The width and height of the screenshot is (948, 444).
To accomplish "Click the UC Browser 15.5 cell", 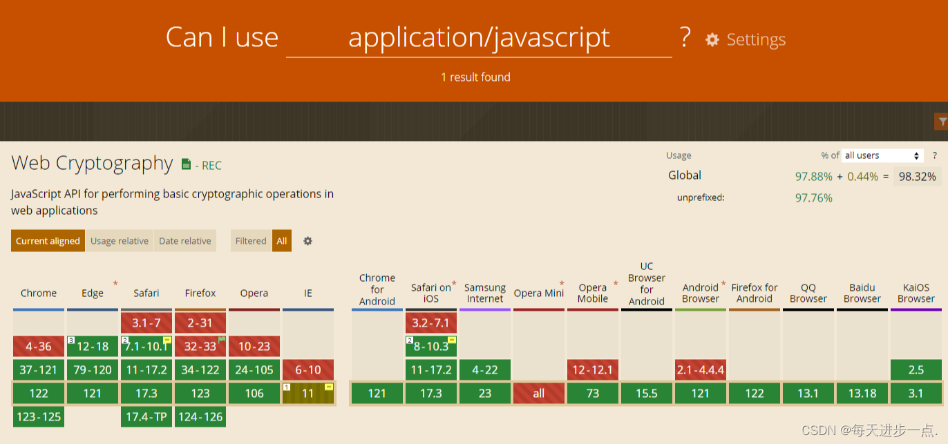I will pos(647,393).
